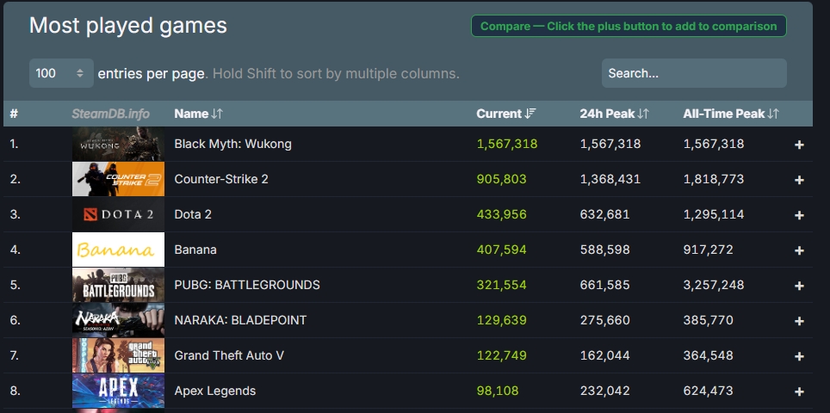Screen dimensions: 830x413
Task: Click plus icon on PUBG: BATTLEGROUNDS row
Action: pyautogui.click(x=799, y=286)
